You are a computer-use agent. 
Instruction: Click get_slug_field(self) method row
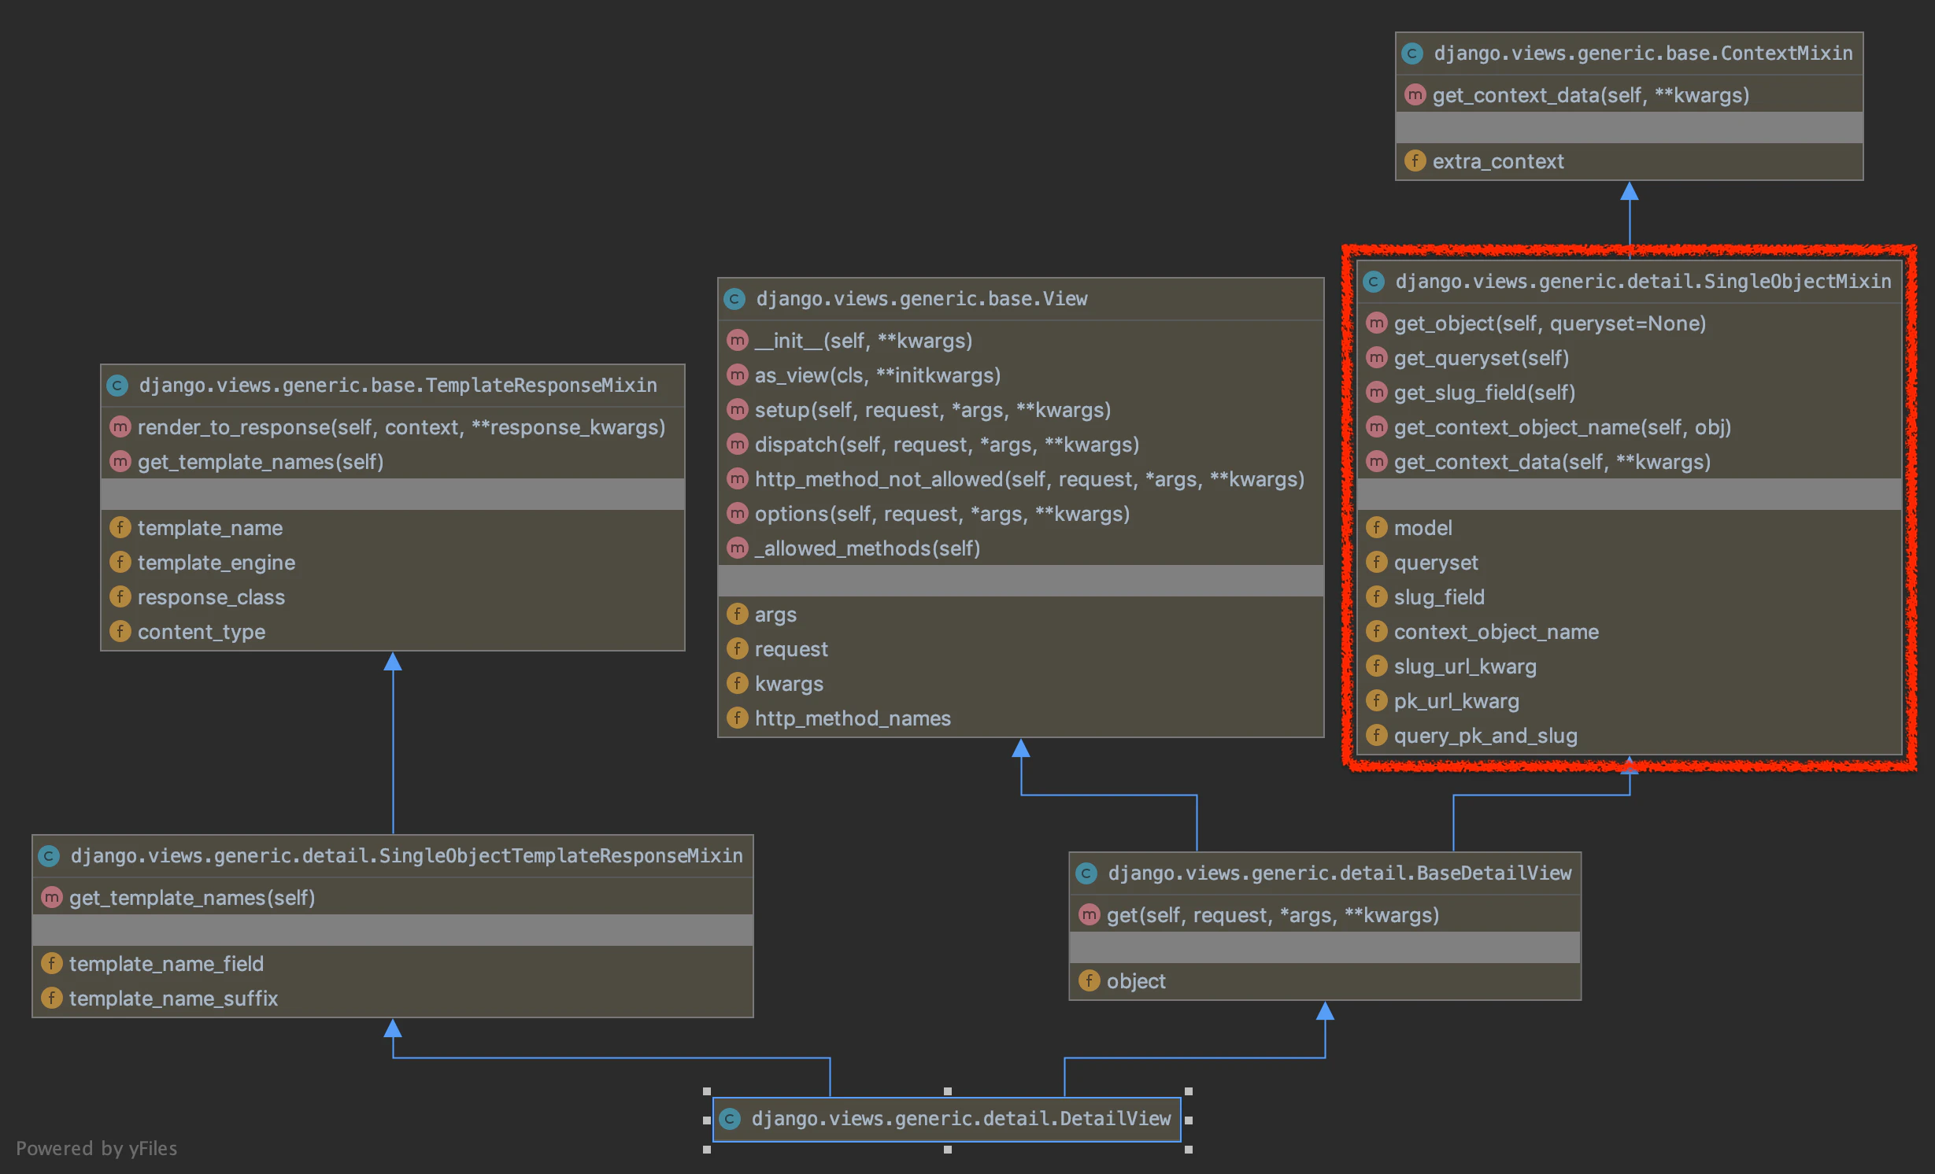[1629, 393]
